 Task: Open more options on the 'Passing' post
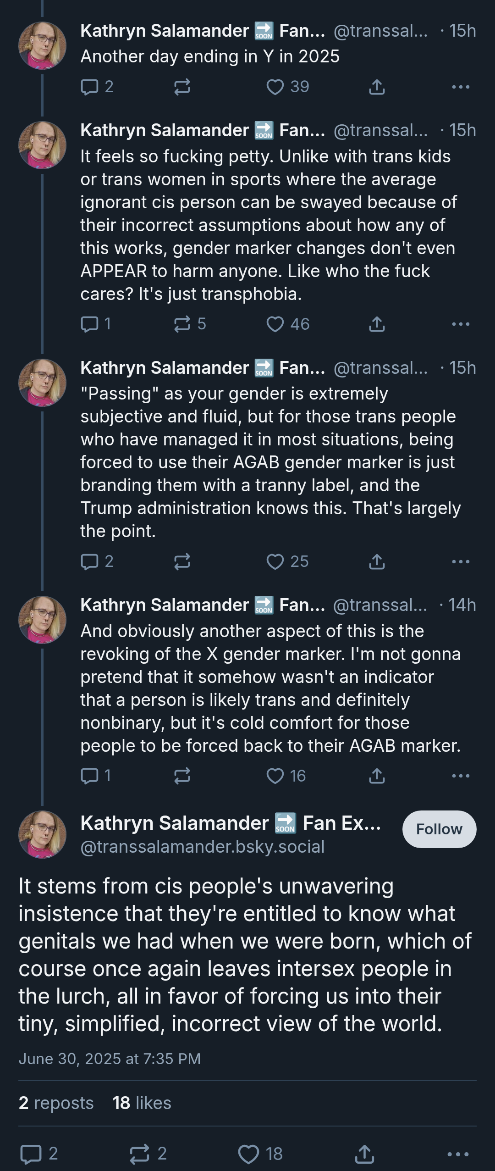(461, 561)
